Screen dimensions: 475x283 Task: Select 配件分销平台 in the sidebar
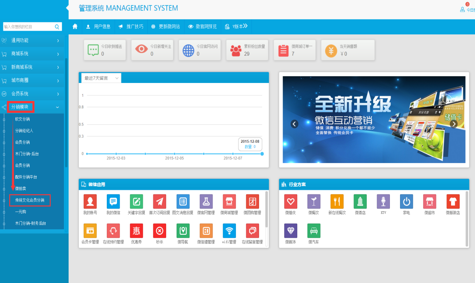26,177
